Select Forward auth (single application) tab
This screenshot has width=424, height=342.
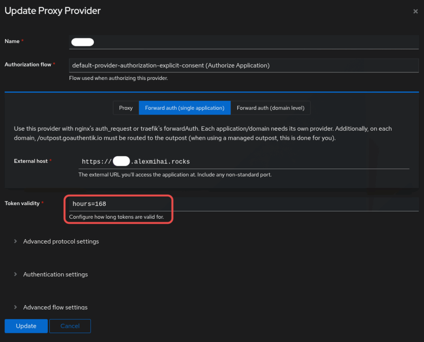point(185,108)
